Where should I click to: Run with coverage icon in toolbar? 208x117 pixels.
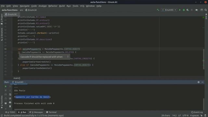(x=188, y=10)
